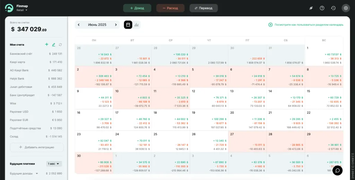355x180 pixels.
Task: Open the Retail company dropdown
Action: (22, 10)
